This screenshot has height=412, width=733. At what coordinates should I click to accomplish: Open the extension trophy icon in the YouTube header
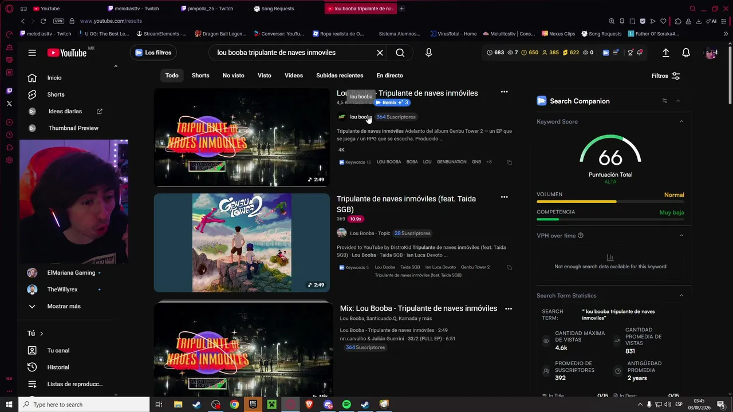tap(630, 53)
